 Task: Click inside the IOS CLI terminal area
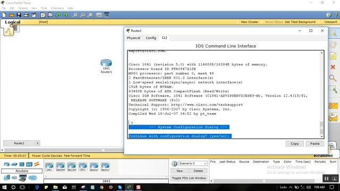[x=224, y=94]
